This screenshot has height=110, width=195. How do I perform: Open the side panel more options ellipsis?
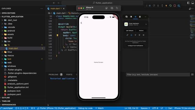pos(145,17)
